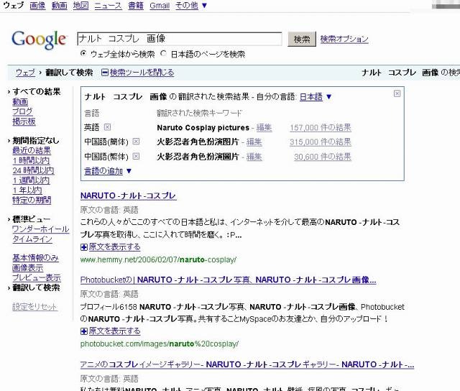Select プレビュー表示 option
The height and width of the screenshot is (391, 460).
[x=37, y=277]
